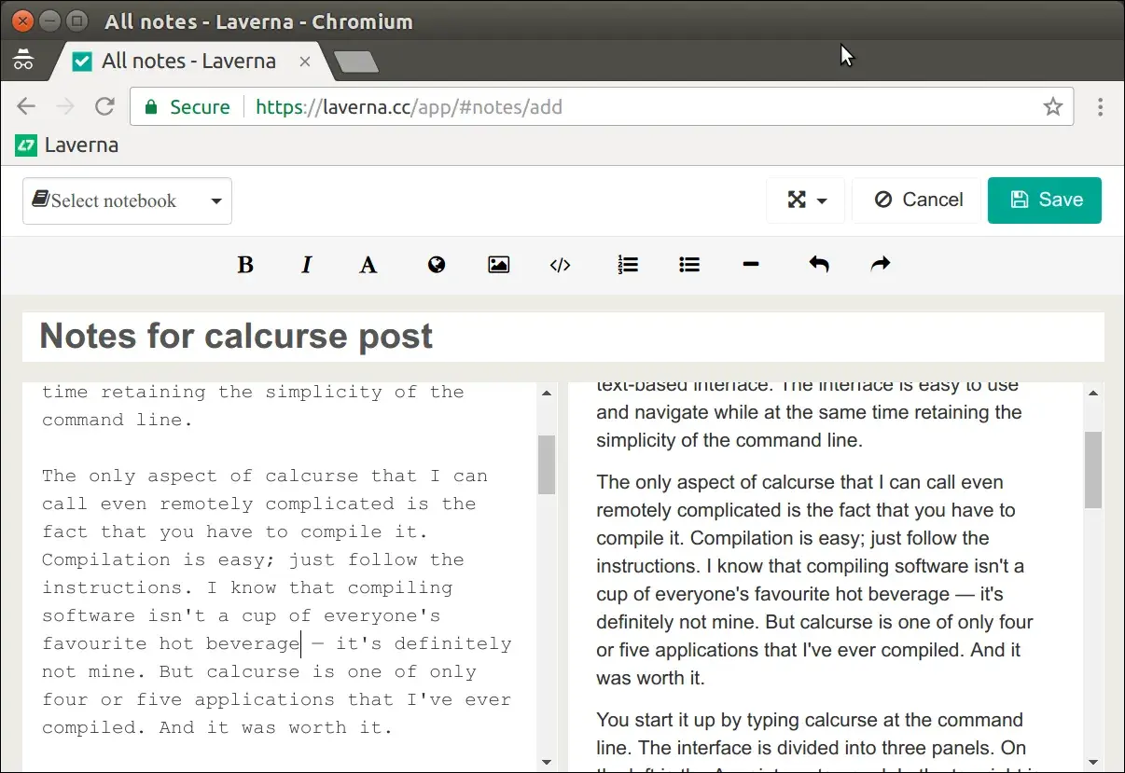Click the preview pane scrollbar thumb
The image size is (1125, 773).
pos(1093,470)
